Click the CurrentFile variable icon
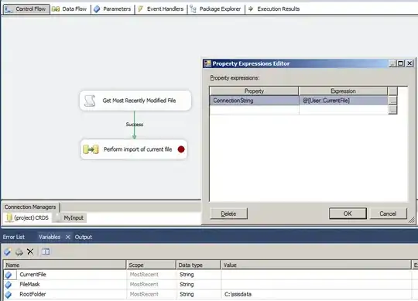The image size is (418, 301). [9, 275]
